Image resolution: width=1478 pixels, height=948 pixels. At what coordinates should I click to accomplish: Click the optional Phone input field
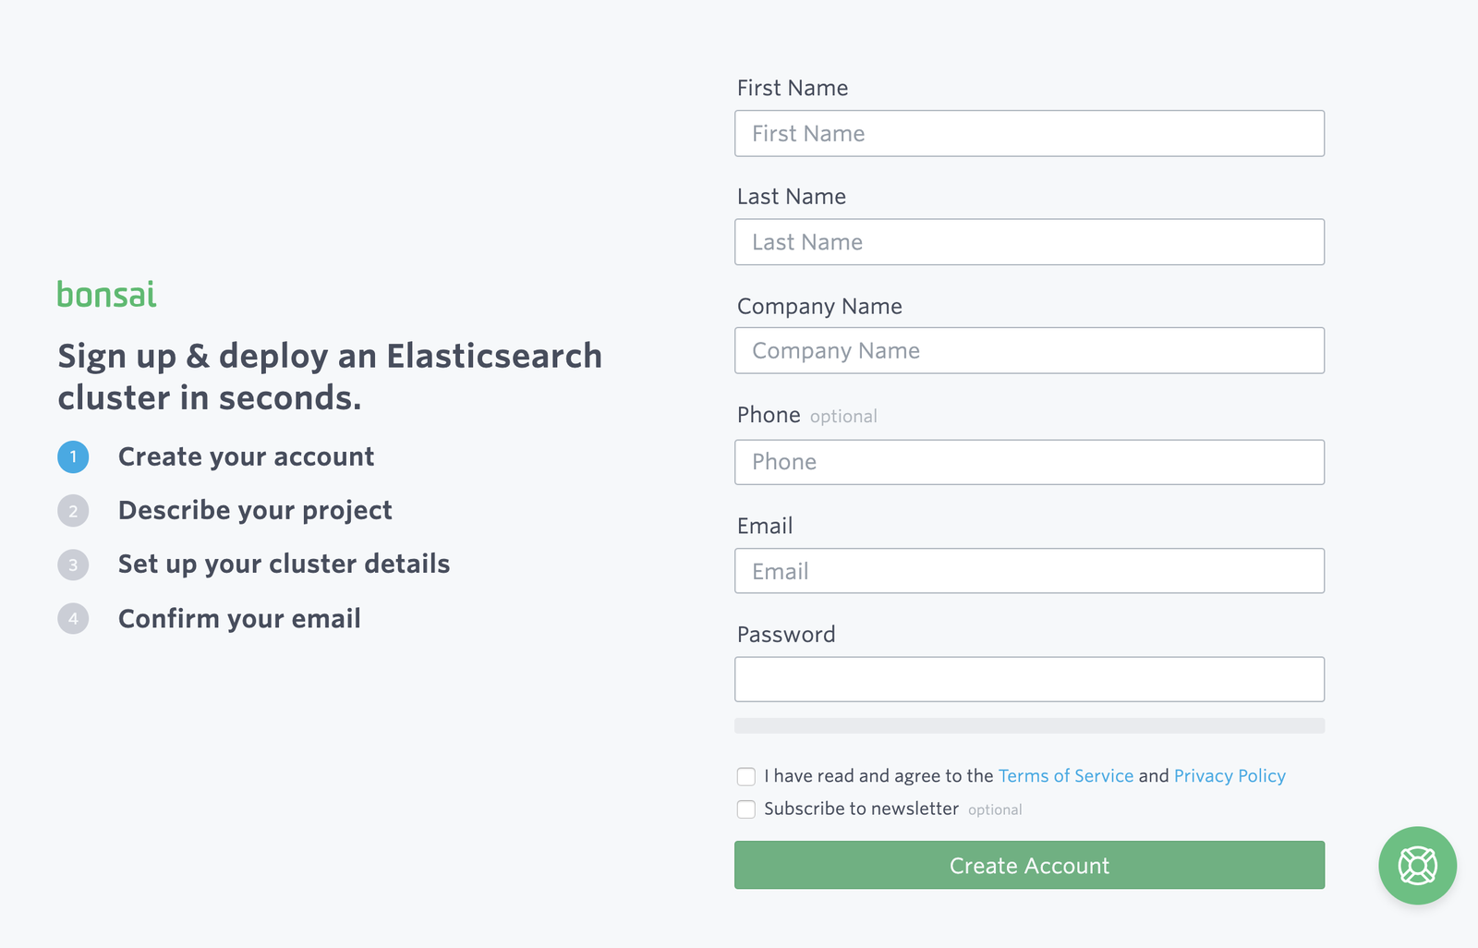click(x=1029, y=461)
